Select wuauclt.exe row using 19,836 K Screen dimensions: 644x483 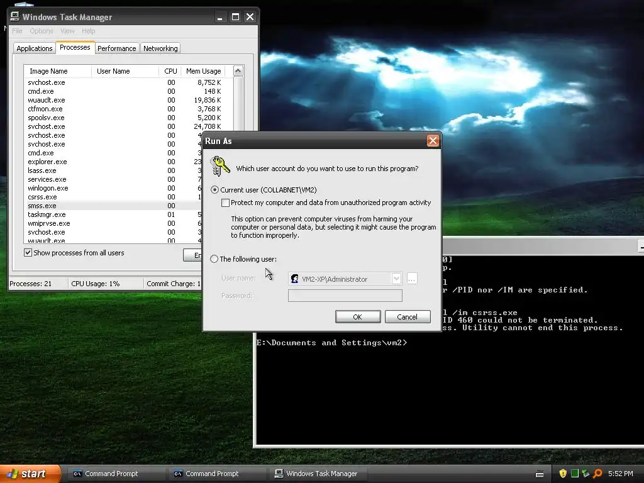(128, 100)
